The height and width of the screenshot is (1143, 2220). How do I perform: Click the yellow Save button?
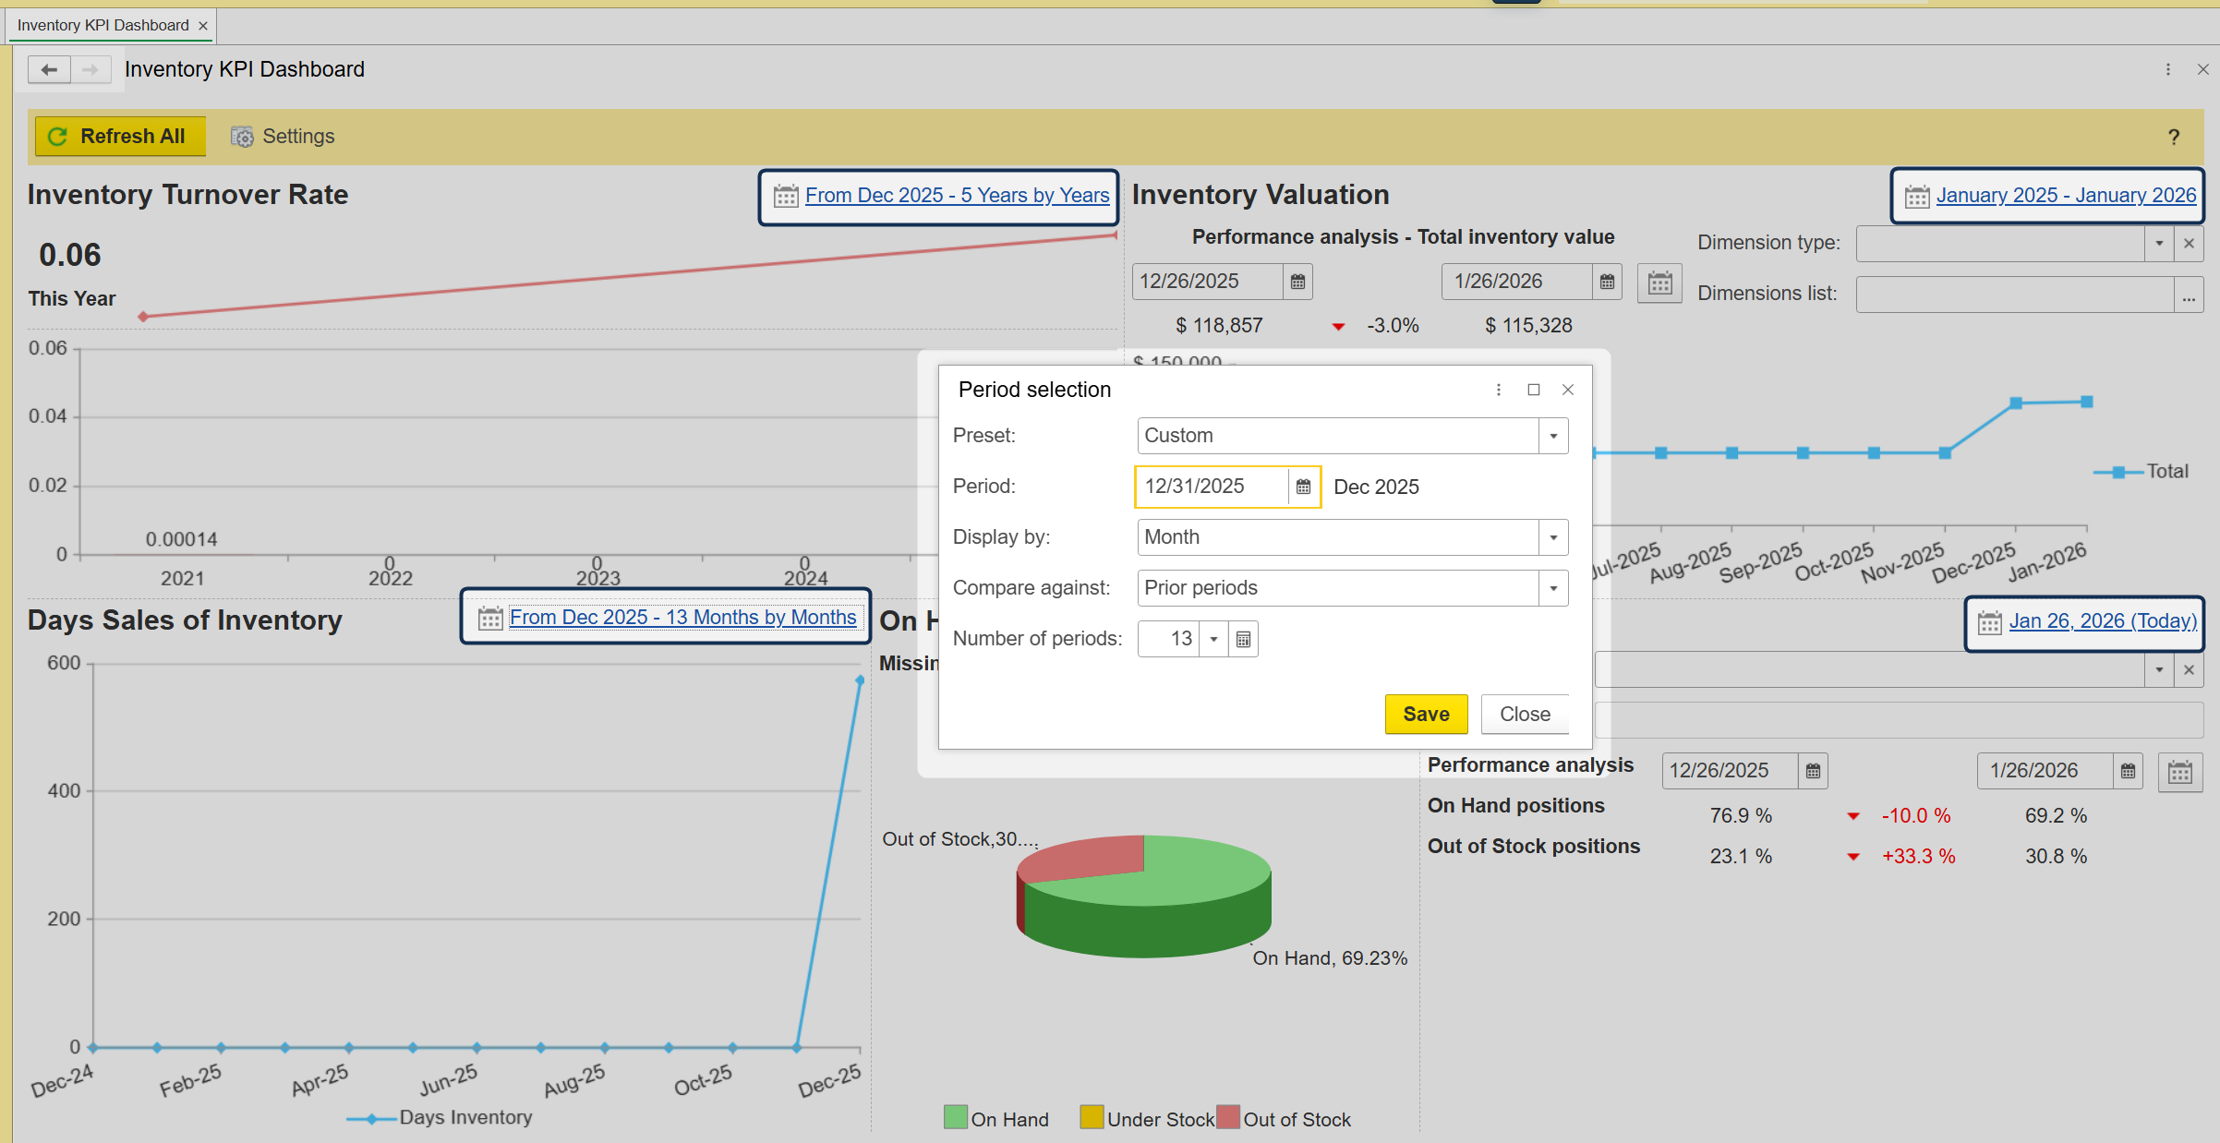(x=1425, y=714)
